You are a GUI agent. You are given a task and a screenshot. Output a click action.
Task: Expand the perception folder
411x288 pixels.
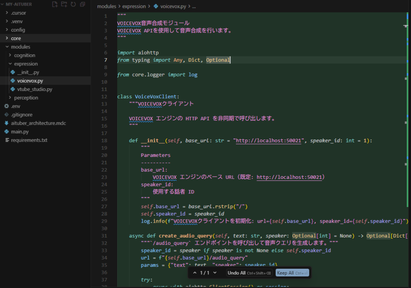pyautogui.click(x=26, y=98)
